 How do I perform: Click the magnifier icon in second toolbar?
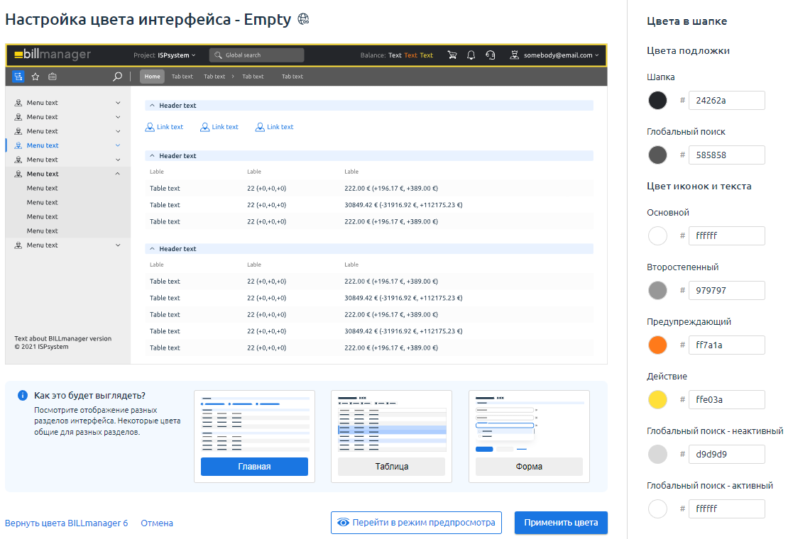118,77
